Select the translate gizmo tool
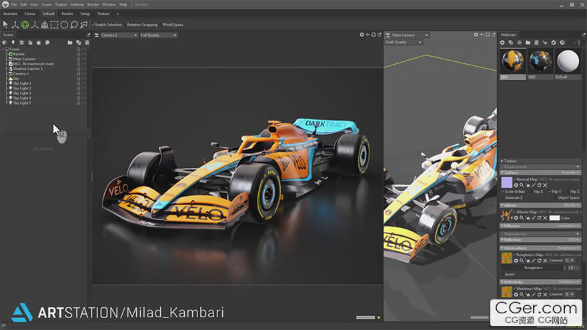Image resolution: width=587 pixels, height=330 pixels. tap(15, 25)
